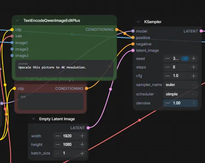Screen dimensions: 205x163
Task: Decrease the cfg value
Action: coord(167,76)
